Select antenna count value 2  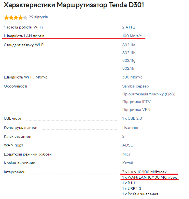point(123,136)
